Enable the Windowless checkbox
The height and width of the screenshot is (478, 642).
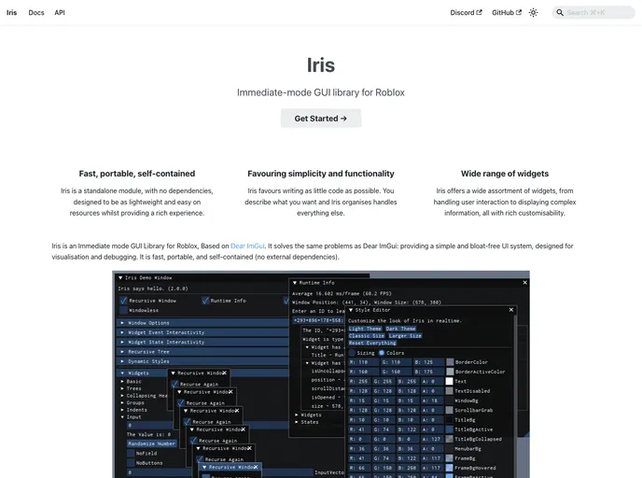[123, 310]
